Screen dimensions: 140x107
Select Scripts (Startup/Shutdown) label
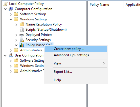[46, 30]
